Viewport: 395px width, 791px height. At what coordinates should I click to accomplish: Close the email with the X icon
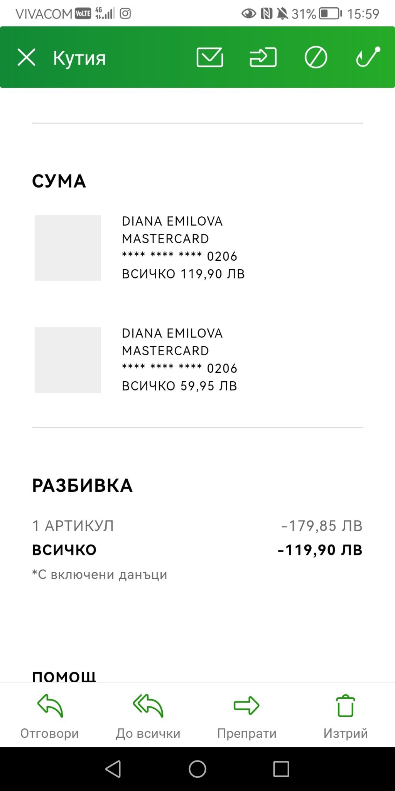(26, 58)
